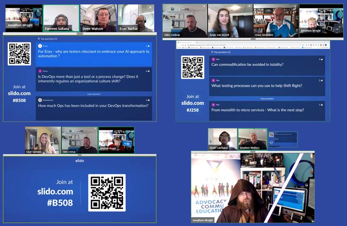Select Dave Snowden's video thumbnail
This screenshot has width=347, height=226.
pyautogui.click(x=275, y=20)
